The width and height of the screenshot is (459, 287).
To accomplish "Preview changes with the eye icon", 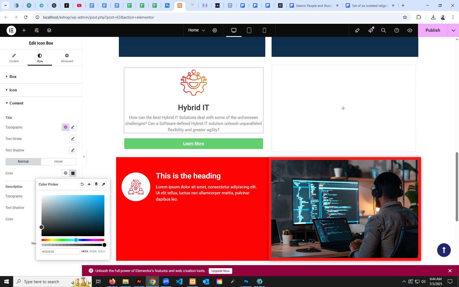I will (410, 30).
